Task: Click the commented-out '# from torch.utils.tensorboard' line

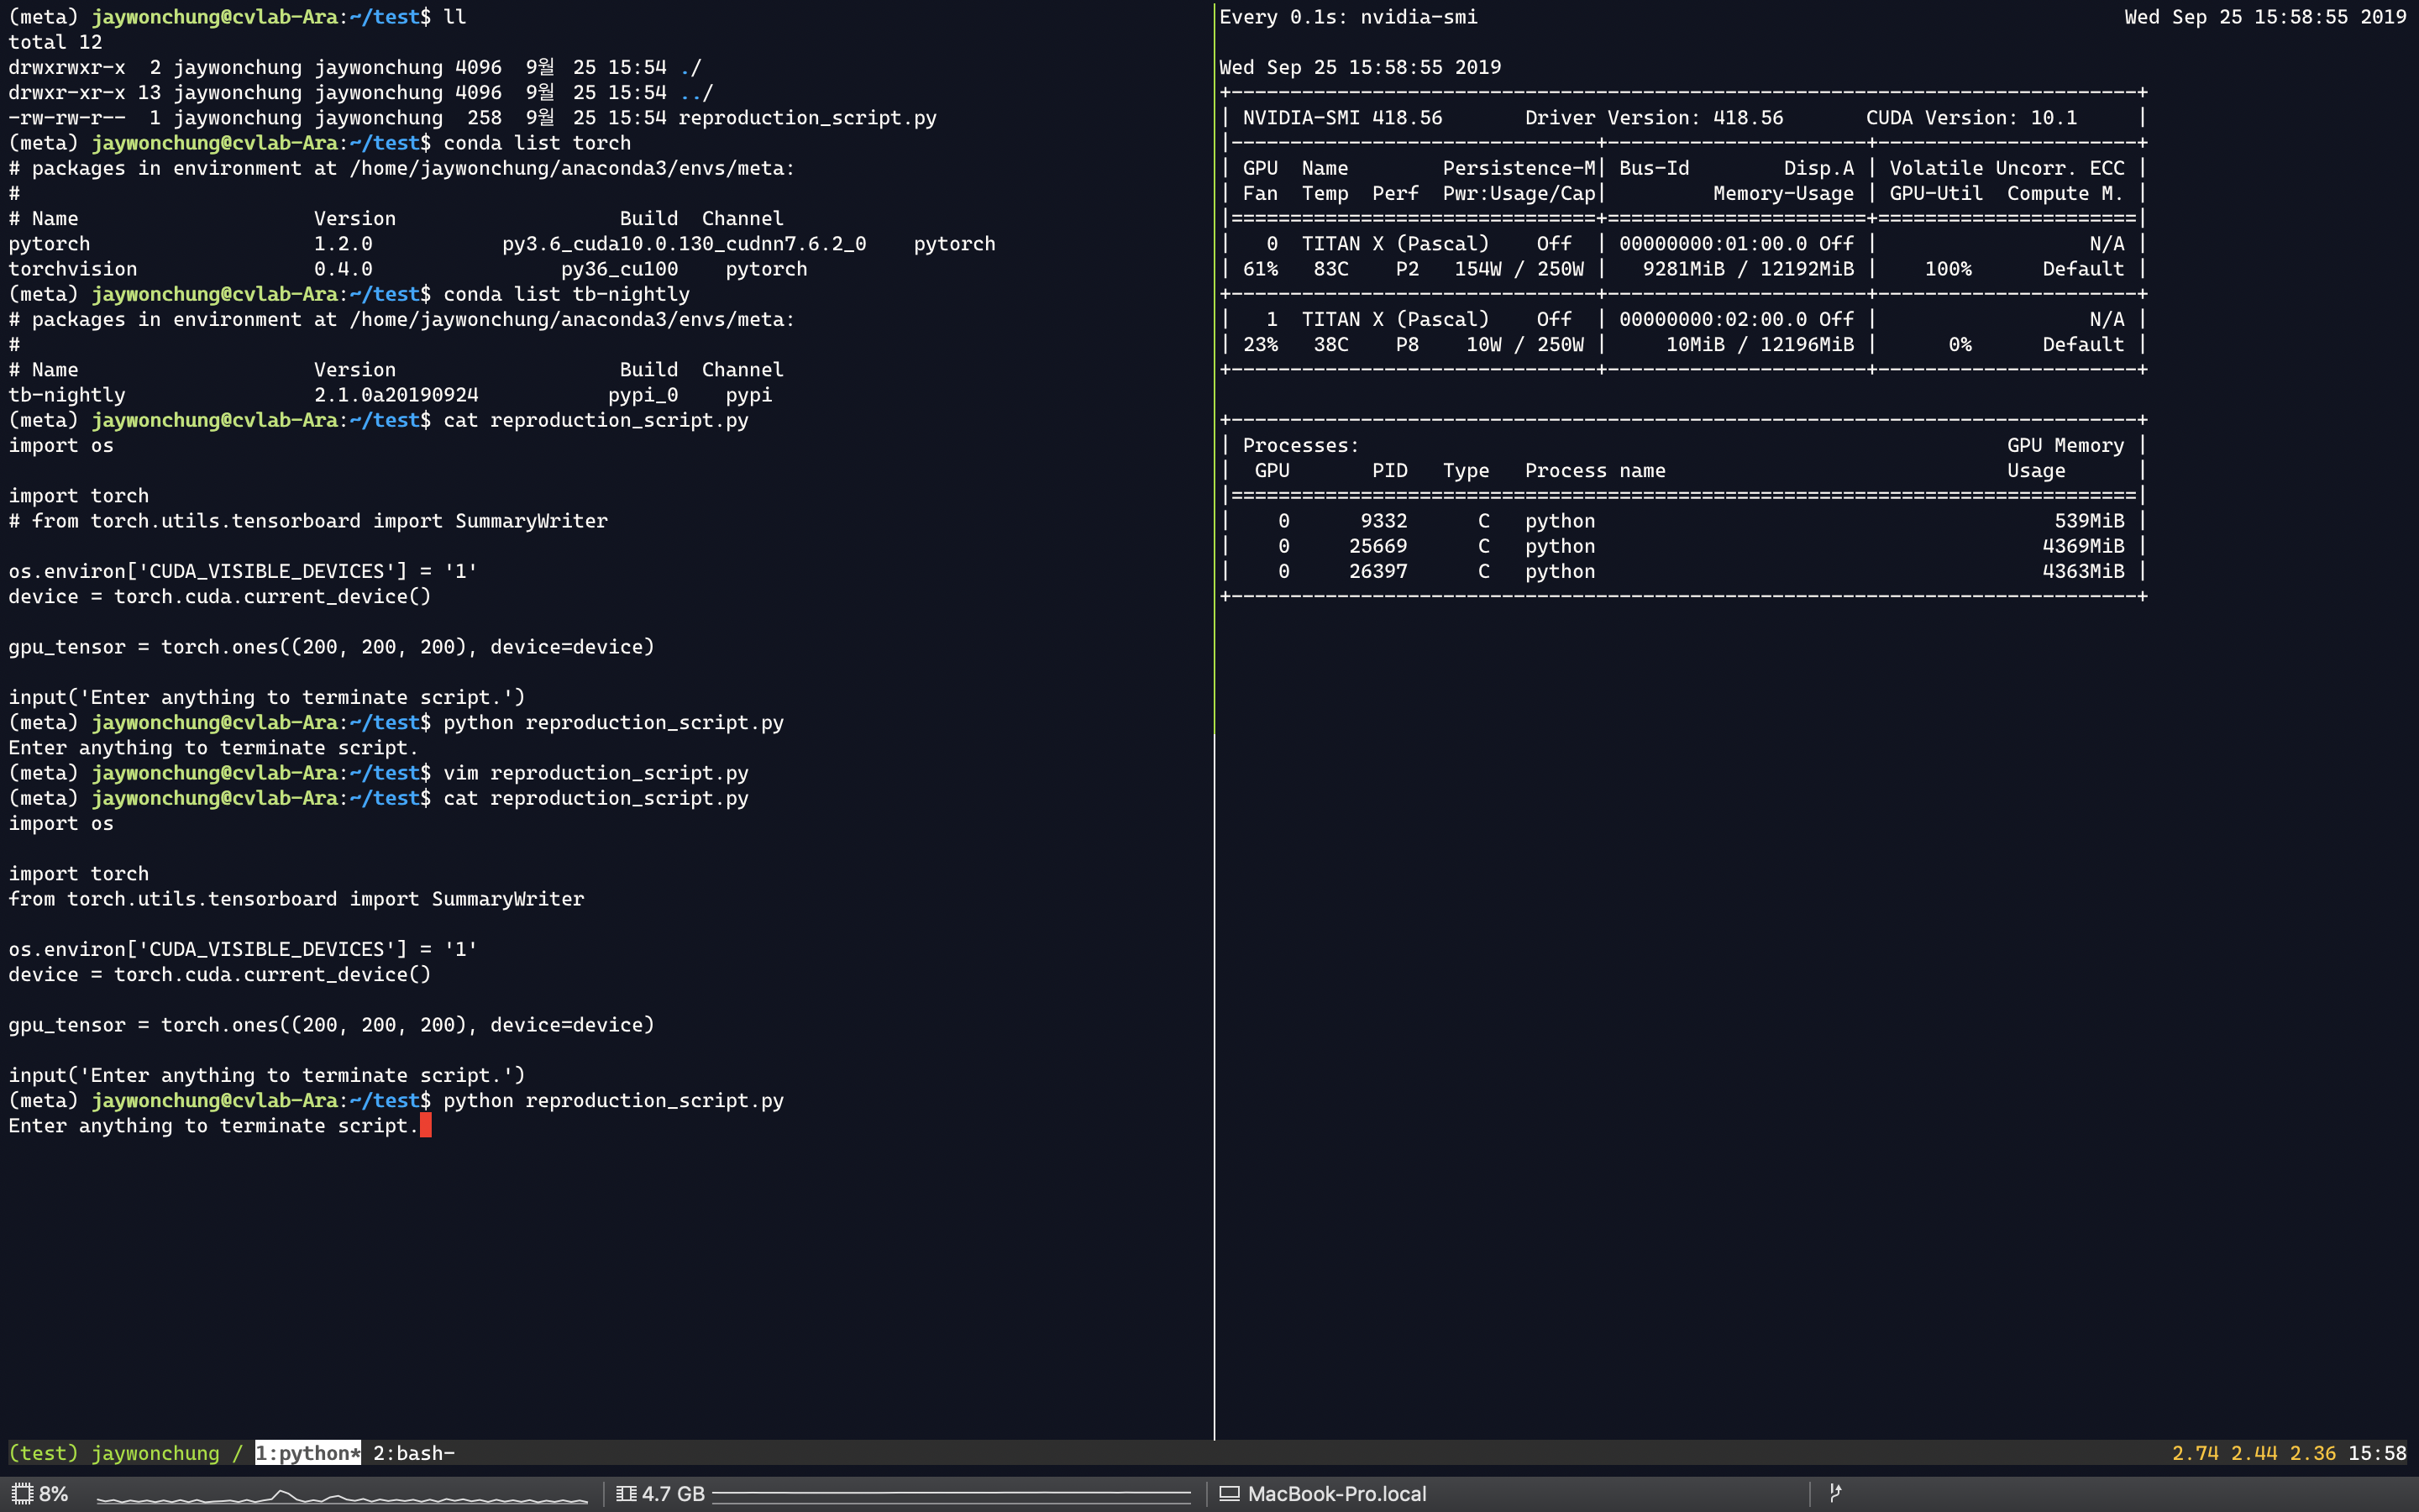Action: point(308,521)
